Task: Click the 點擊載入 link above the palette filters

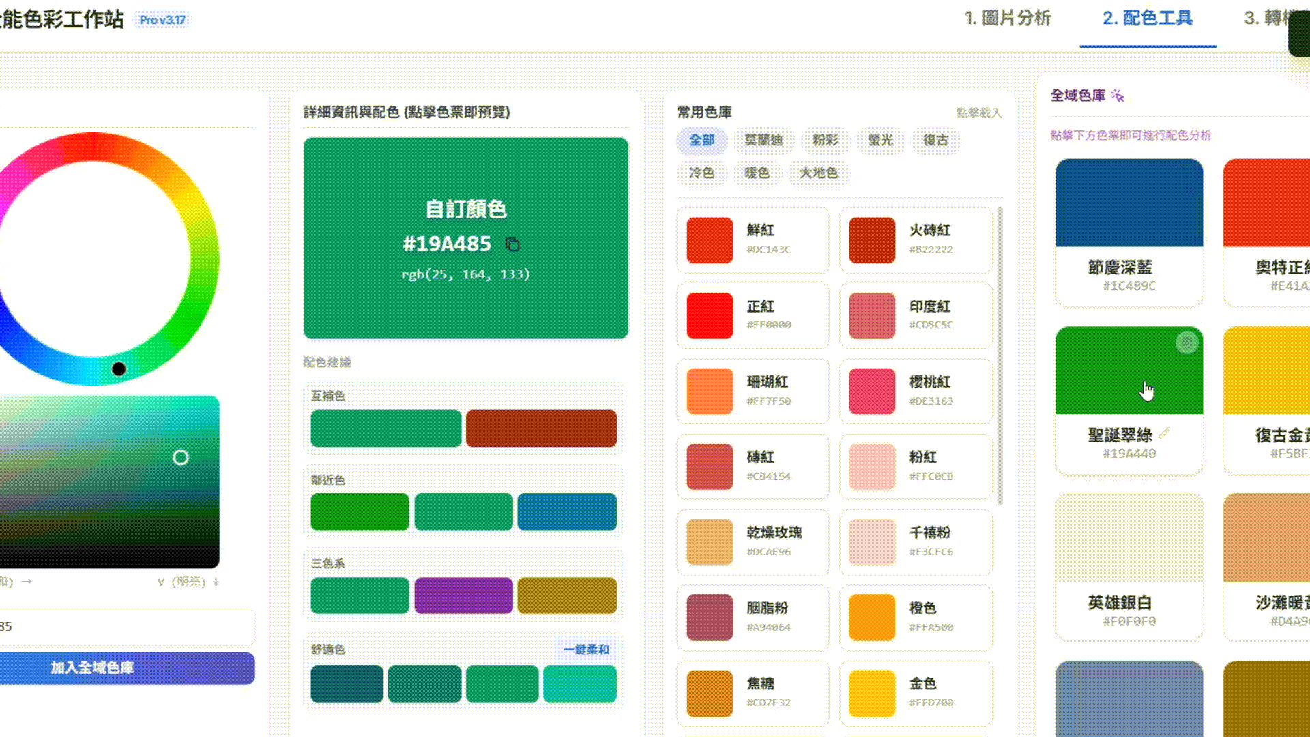Action: pyautogui.click(x=979, y=113)
